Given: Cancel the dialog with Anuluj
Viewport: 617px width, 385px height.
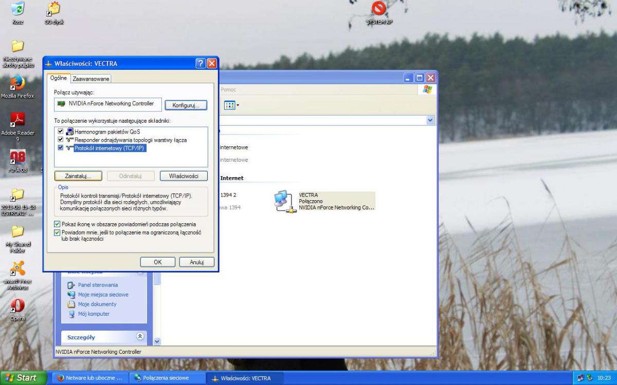Looking at the screenshot, I should [196, 262].
